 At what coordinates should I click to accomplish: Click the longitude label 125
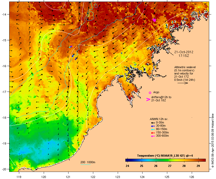pos(167,177)
